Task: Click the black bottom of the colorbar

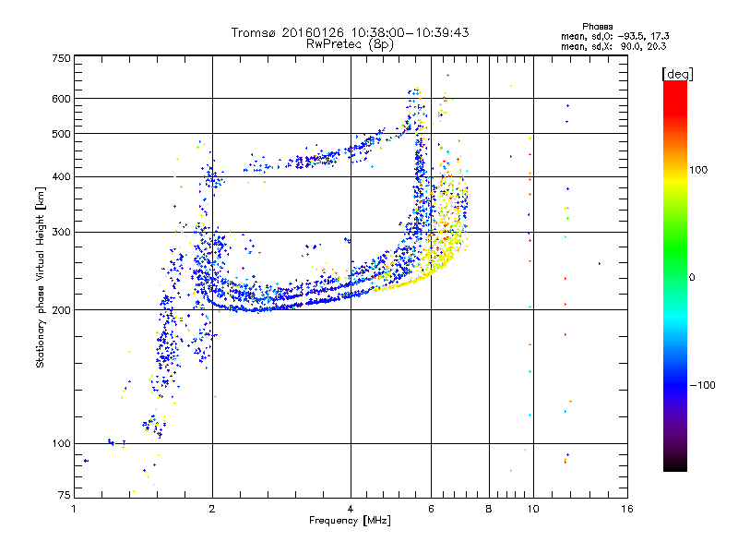Action: pyautogui.click(x=675, y=464)
